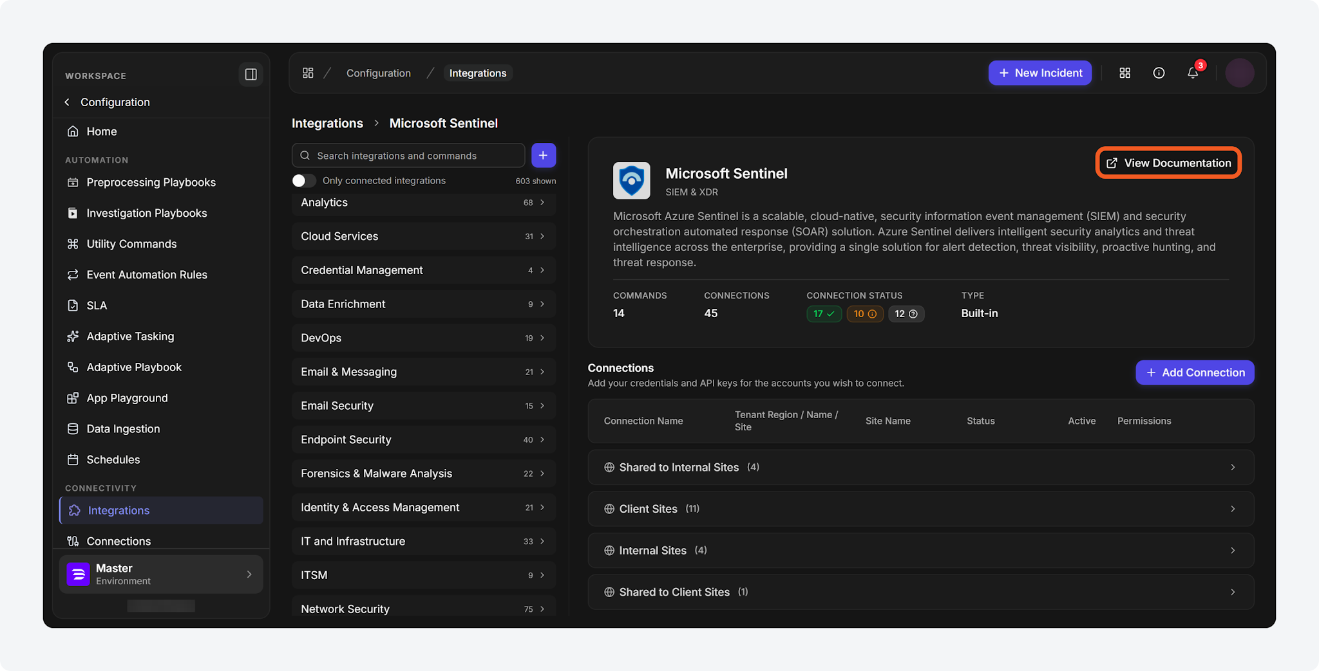Click Configuration in the breadcrumb

(x=379, y=73)
